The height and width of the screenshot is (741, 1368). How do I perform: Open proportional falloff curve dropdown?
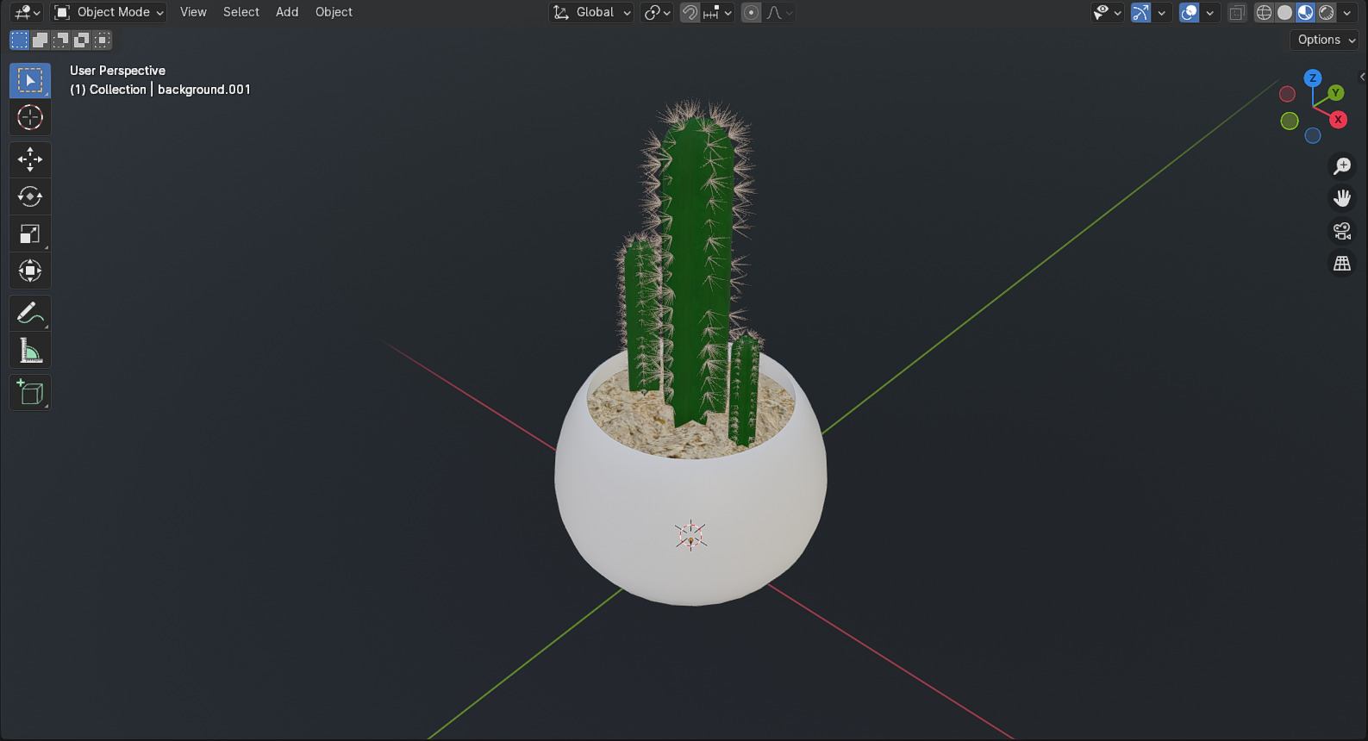pyautogui.click(x=779, y=12)
